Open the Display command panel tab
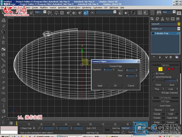This screenshot has height=137, width=182. point(172,19)
